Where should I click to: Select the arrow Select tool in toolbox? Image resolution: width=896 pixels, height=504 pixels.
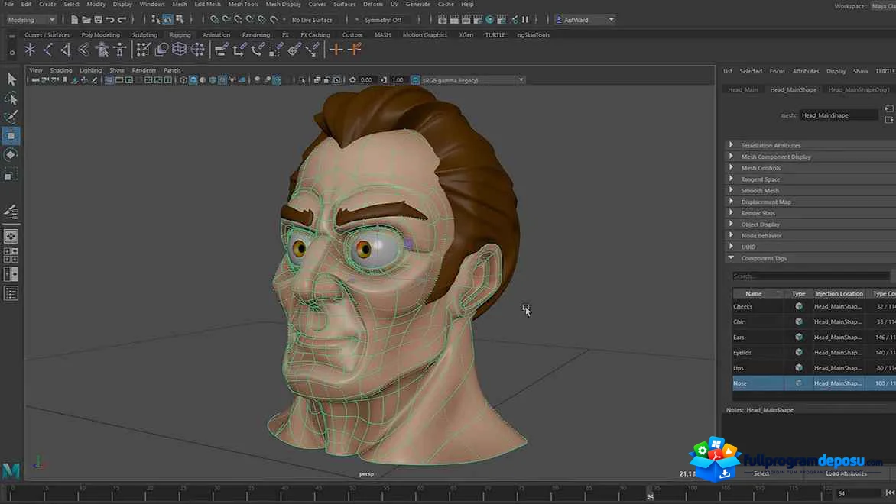pyautogui.click(x=11, y=79)
